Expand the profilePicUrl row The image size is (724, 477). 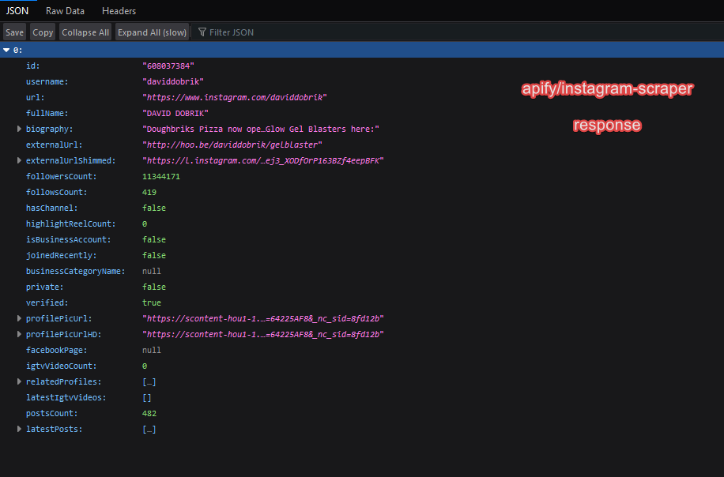click(x=20, y=318)
